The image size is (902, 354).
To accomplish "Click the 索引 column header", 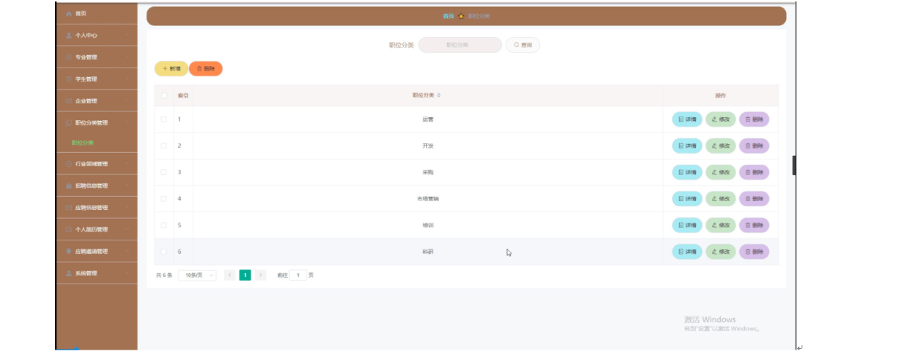I will point(183,96).
